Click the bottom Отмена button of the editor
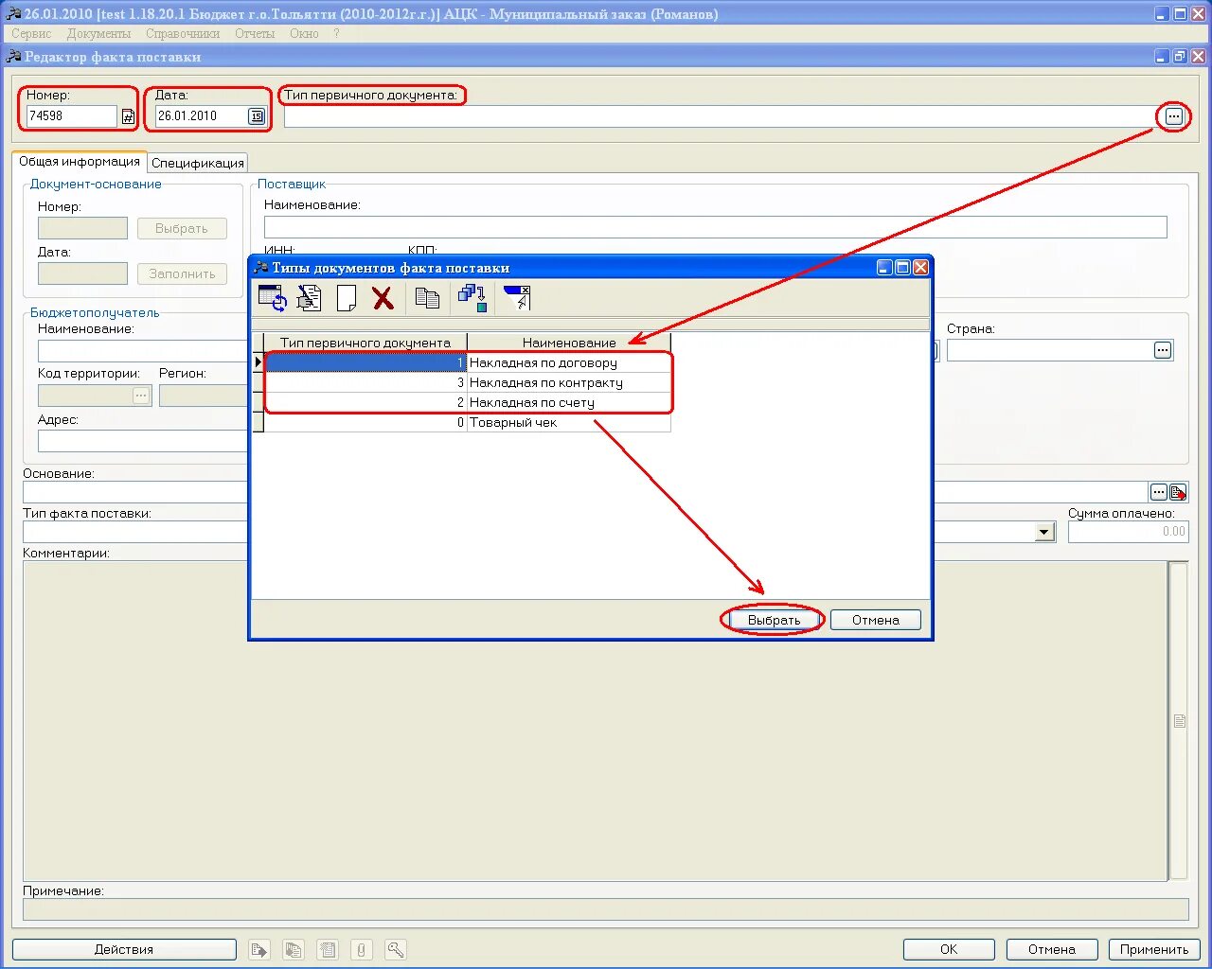 (1052, 949)
